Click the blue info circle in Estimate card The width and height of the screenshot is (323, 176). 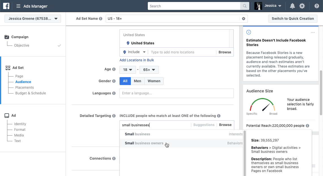tap(249, 32)
